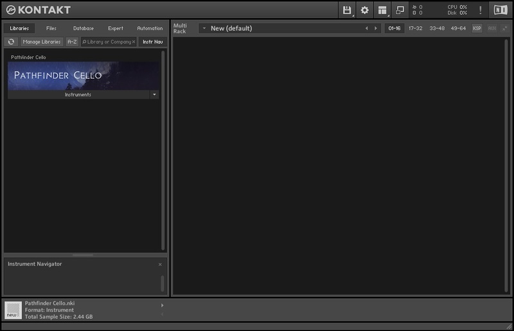
Task: Click the NI logo in header
Action: click(x=501, y=10)
